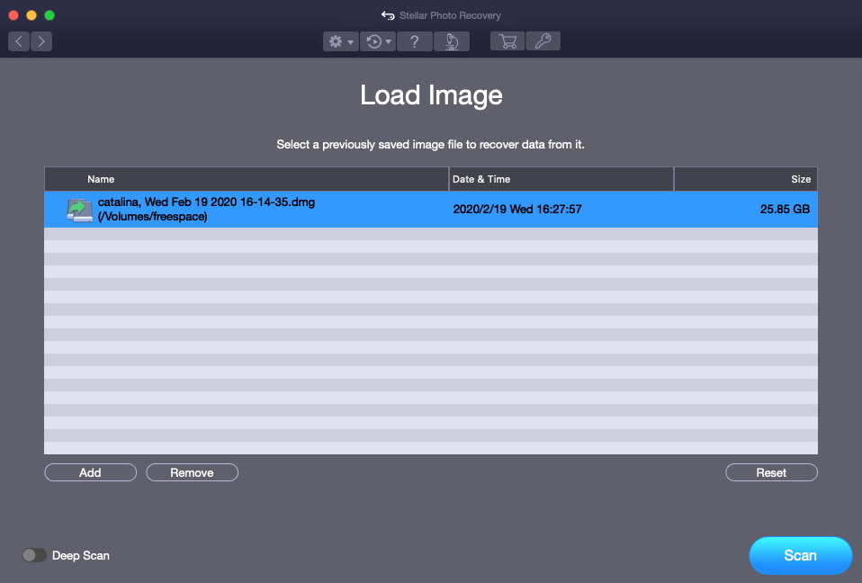Go back using the left arrow button
The width and height of the screenshot is (862, 583).
pos(19,41)
